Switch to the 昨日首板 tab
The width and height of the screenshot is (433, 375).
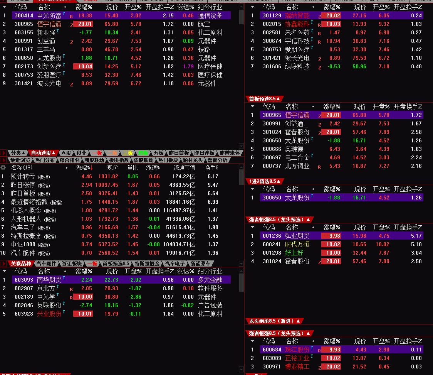point(179,153)
